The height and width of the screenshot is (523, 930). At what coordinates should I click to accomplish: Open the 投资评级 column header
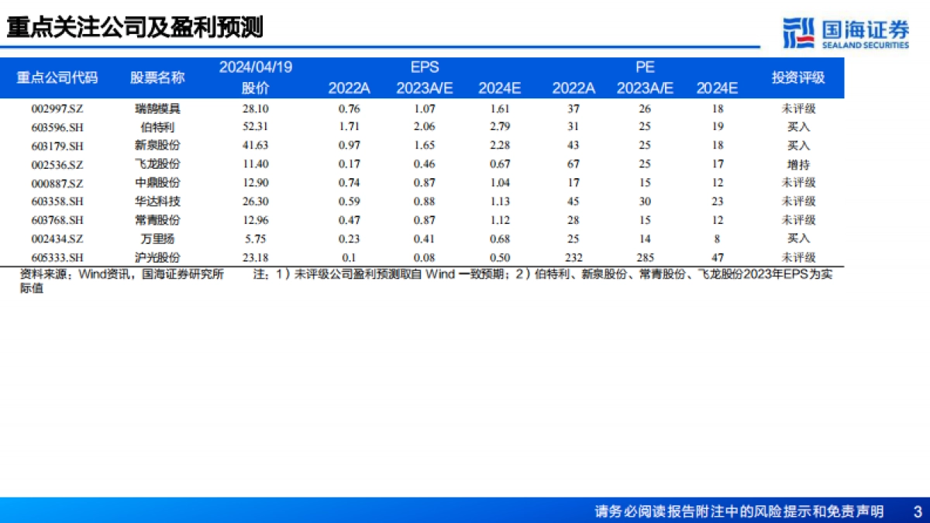pos(797,77)
